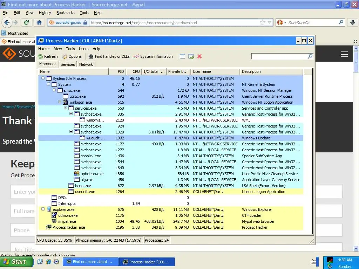359x269 pixels.
Task: Collapse the smss.exe node
Action: (x=54, y=90)
